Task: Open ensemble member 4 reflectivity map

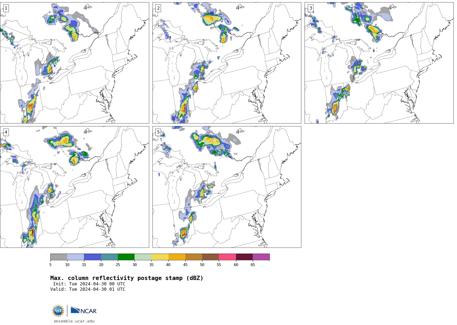Action: coord(74,187)
